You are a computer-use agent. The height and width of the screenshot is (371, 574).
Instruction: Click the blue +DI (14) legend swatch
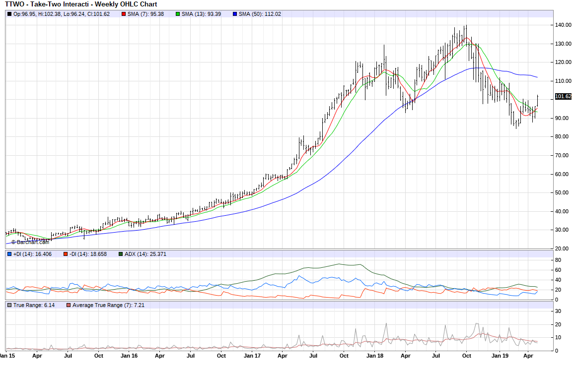(x=9, y=254)
